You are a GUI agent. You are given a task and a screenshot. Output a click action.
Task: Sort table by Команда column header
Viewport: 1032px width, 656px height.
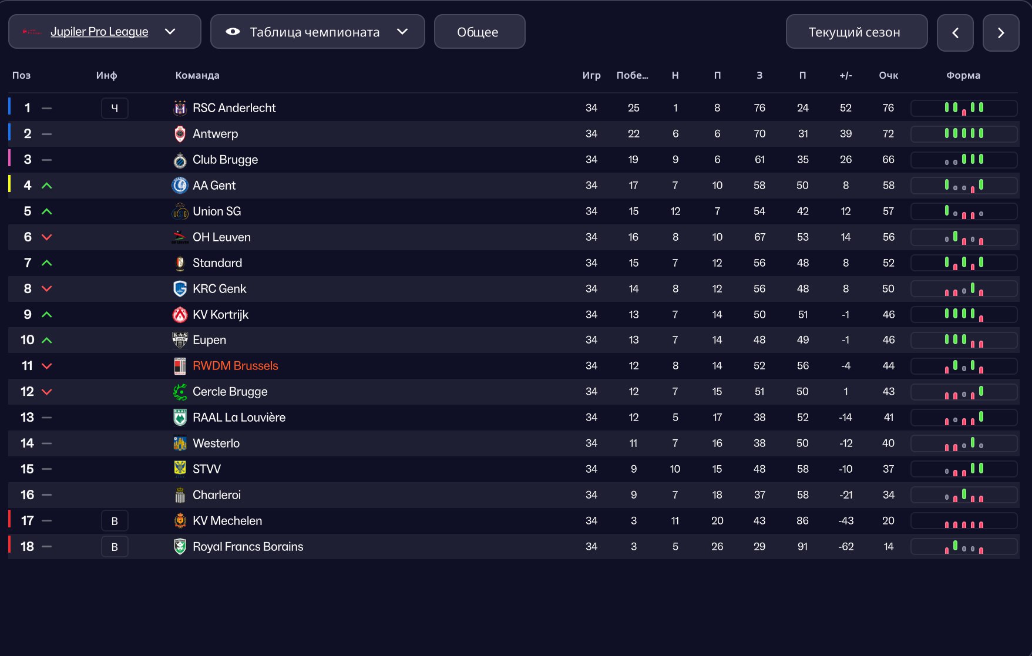197,75
